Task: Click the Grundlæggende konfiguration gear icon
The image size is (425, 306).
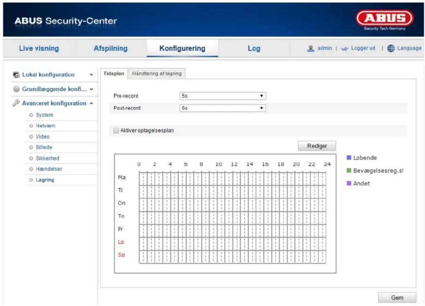Action: pos(16,89)
